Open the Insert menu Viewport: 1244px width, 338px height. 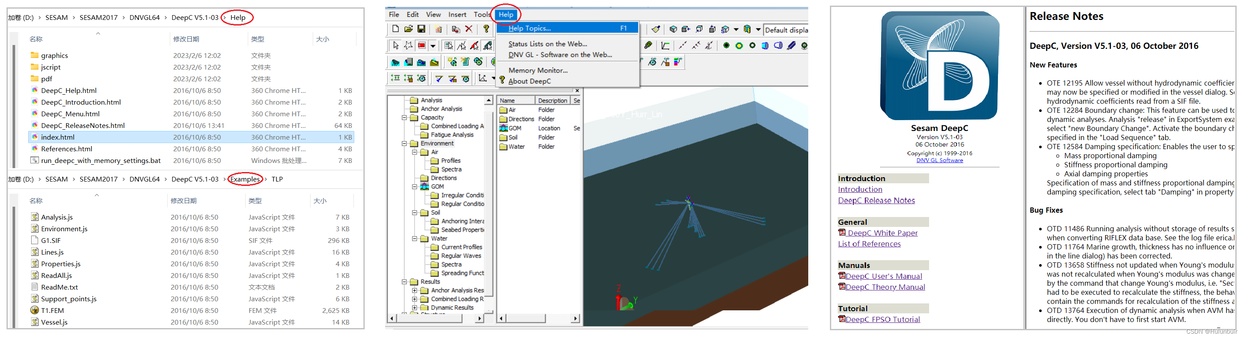click(457, 14)
